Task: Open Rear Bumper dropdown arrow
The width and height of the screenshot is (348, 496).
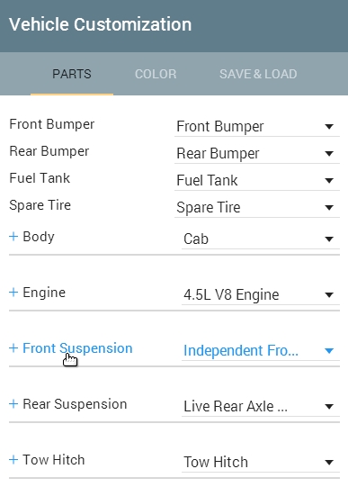Action: [329, 153]
